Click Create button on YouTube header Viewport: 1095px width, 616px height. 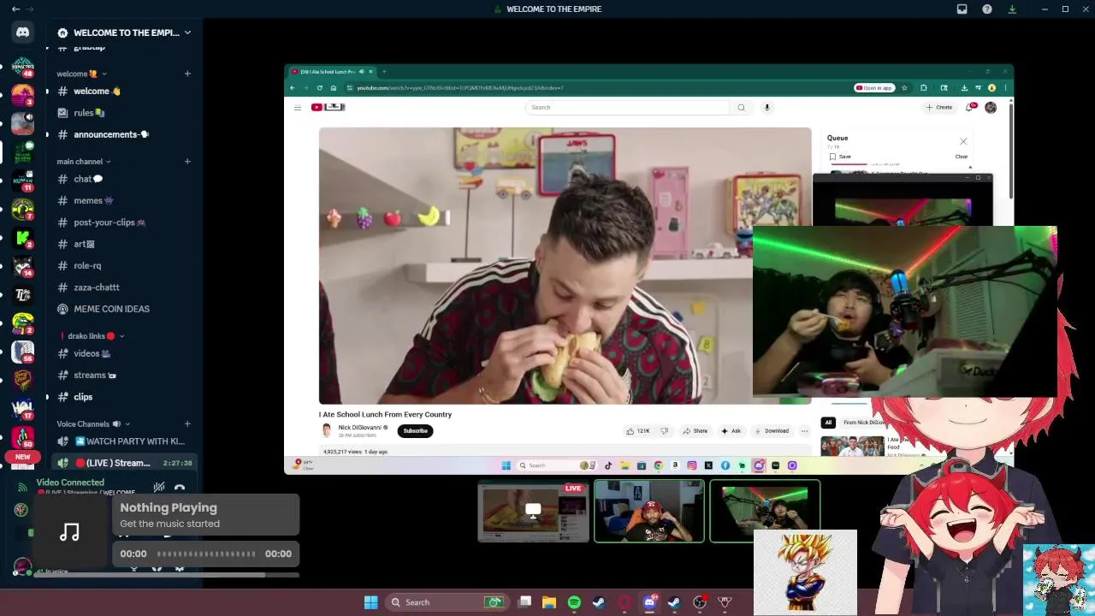click(939, 107)
